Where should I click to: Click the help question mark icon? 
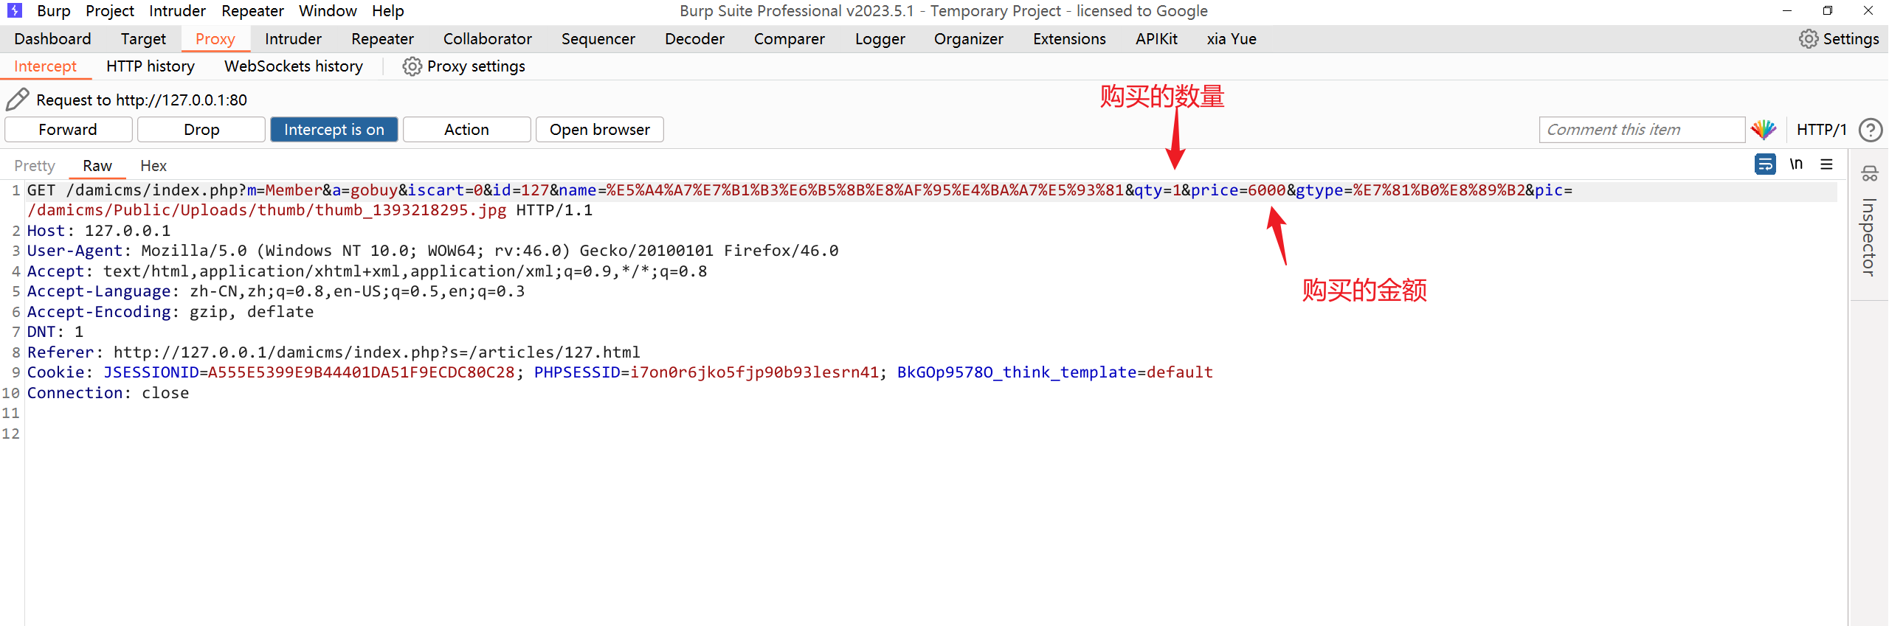pyautogui.click(x=1871, y=130)
